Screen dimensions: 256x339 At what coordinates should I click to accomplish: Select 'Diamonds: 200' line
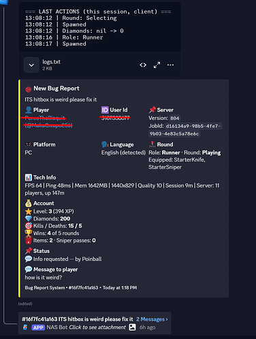tap(52, 219)
